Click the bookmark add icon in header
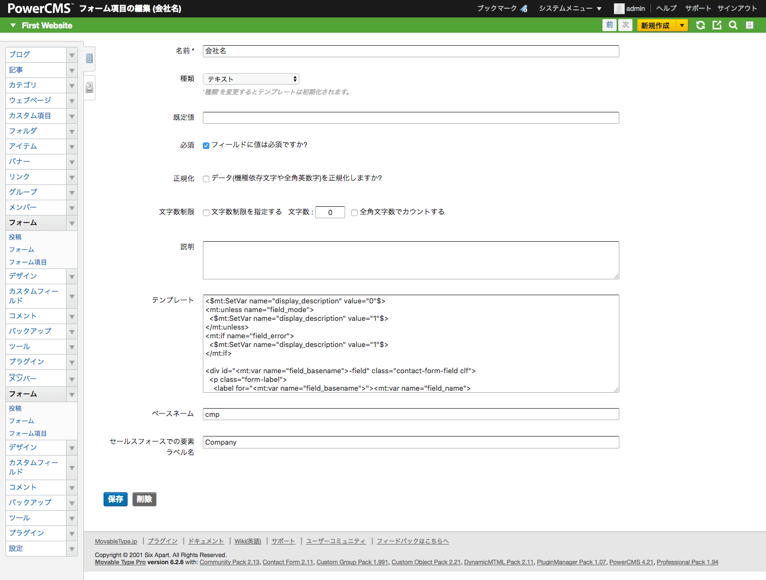 coord(523,8)
